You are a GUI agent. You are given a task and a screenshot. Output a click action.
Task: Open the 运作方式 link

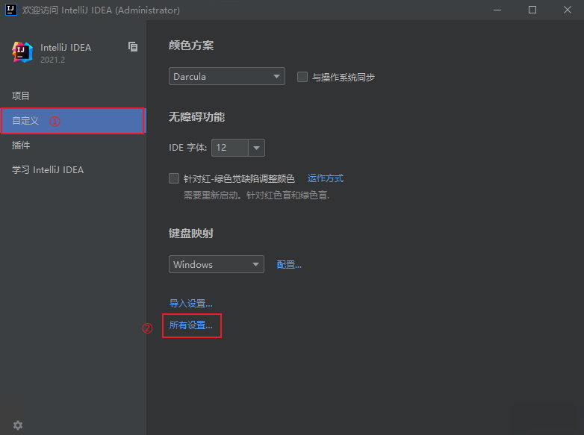click(x=326, y=178)
